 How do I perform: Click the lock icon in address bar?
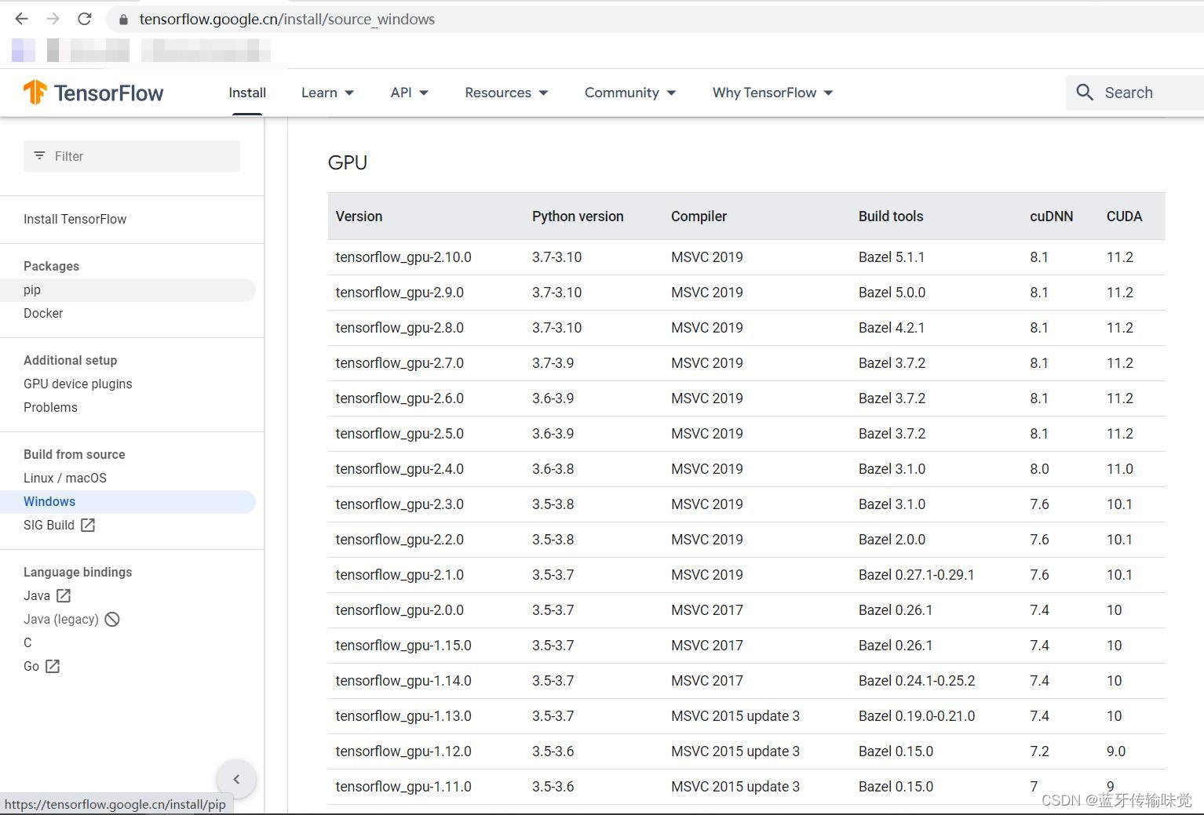pos(123,20)
